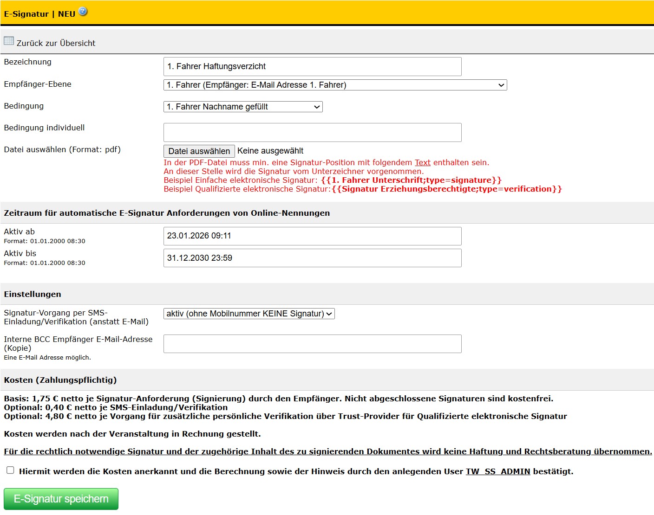The image size is (654, 515).
Task: Open the Empfänger-Ebene dropdown
Action: point(335,85)
